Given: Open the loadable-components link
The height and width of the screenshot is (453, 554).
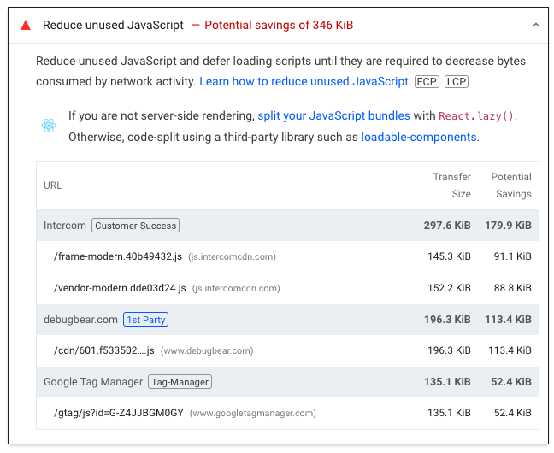Looking at the screenshot, I should 419,137.
